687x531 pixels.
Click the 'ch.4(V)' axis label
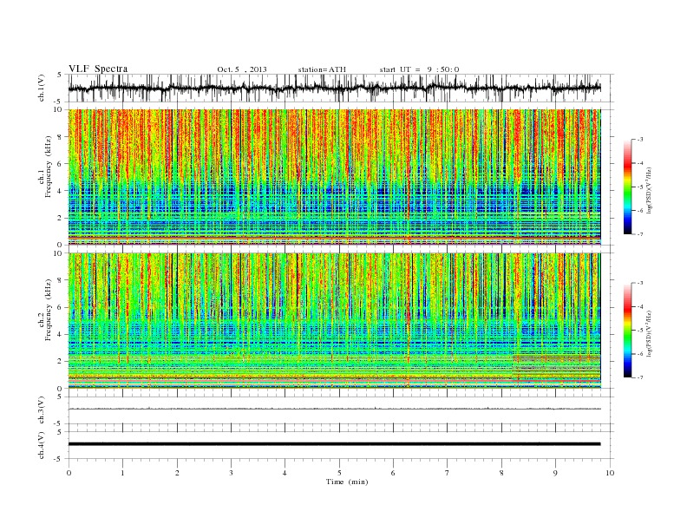(42, 445)
